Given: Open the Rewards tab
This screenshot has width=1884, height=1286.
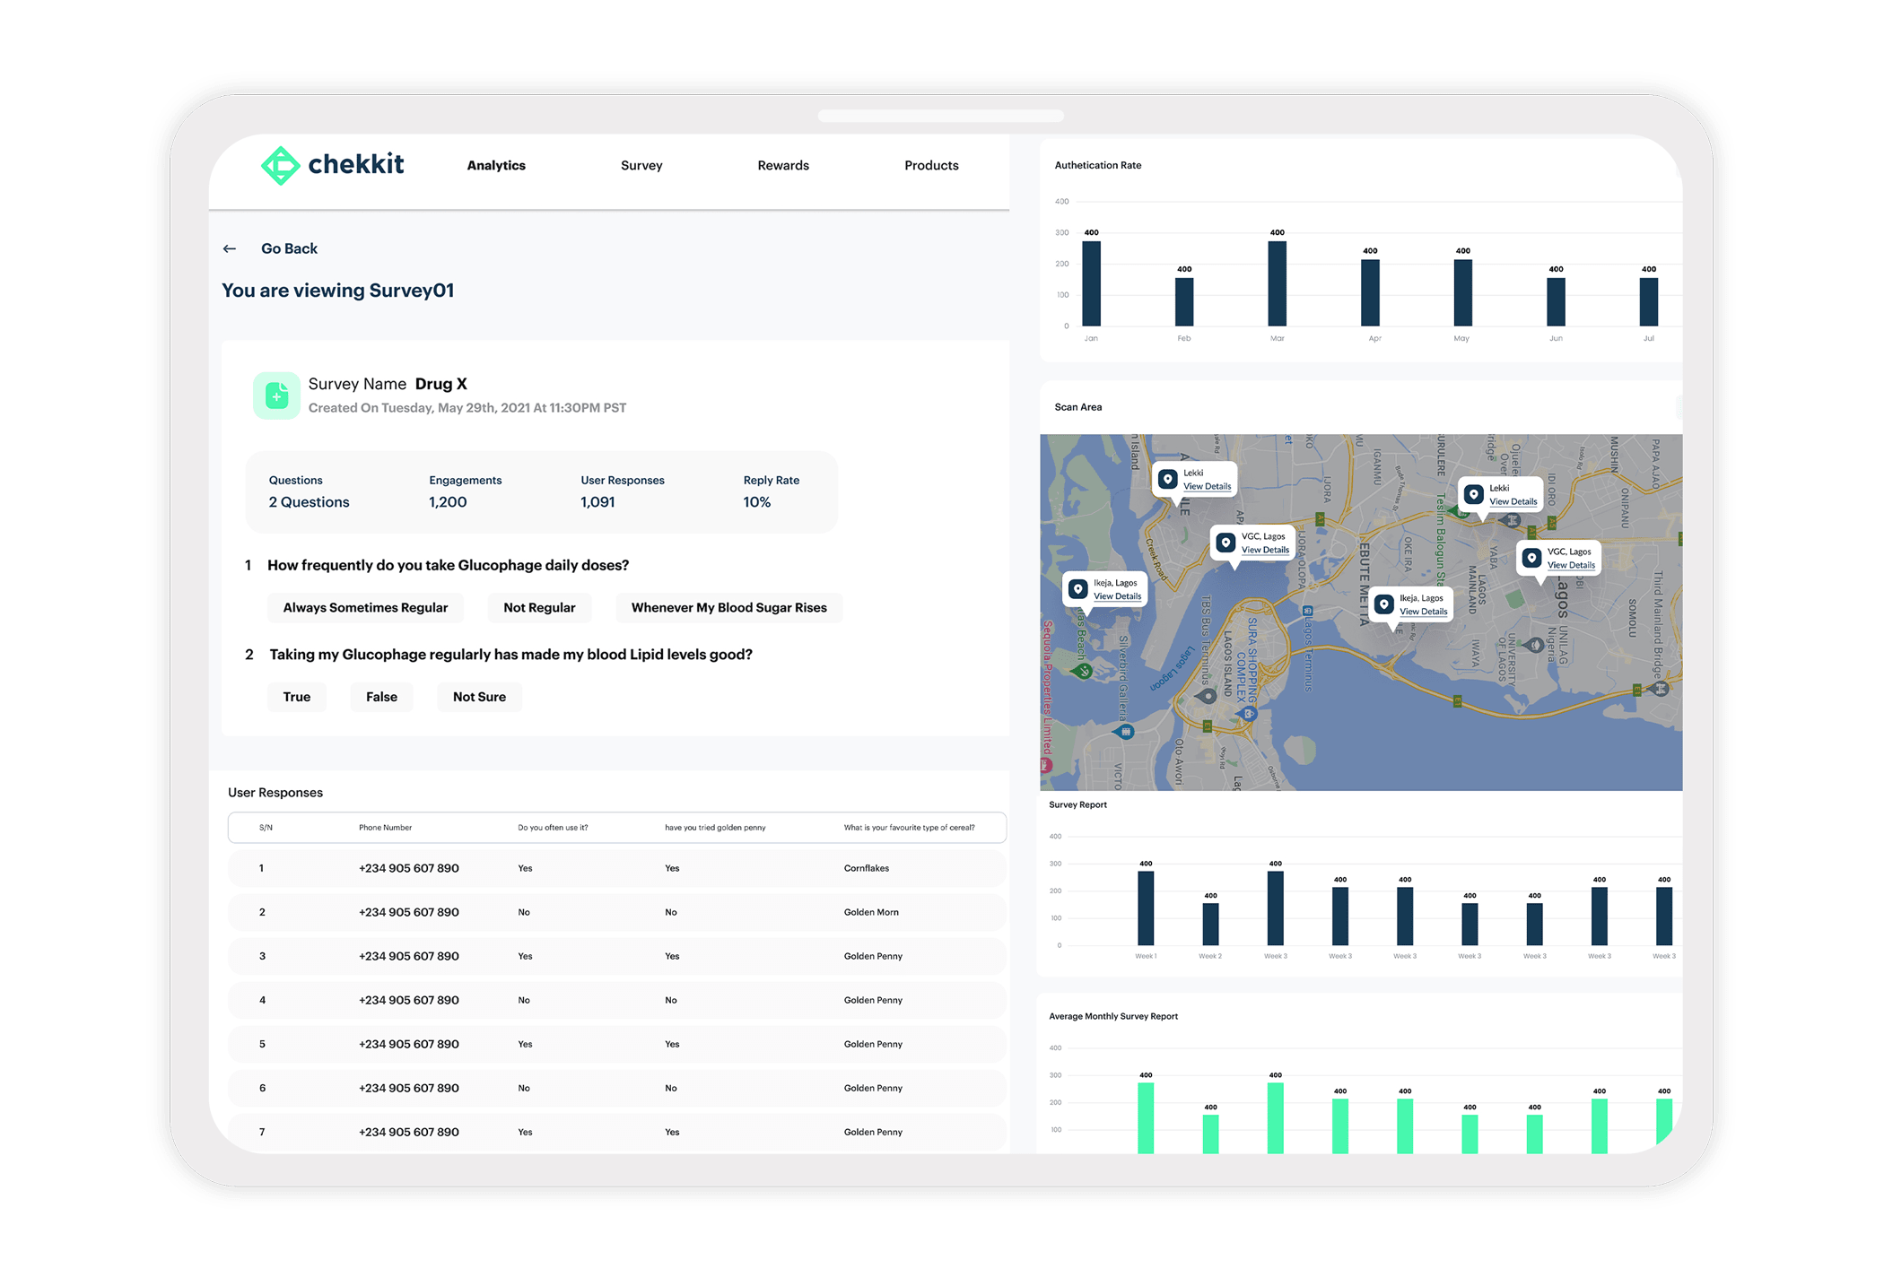Looking at the screenshot, I should pos(783,166).
